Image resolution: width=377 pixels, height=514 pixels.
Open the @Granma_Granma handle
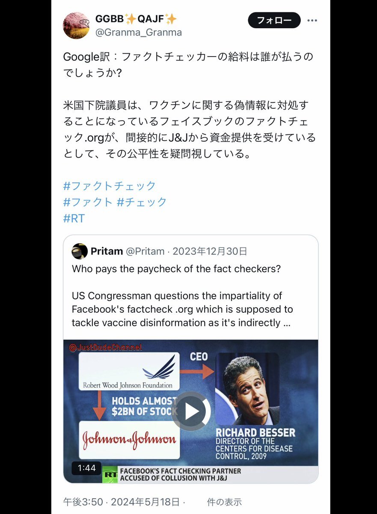click(x=139, y=33)
